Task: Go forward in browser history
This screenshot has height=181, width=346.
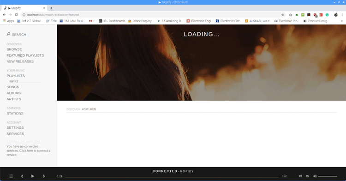Action: pyautogui.click(x=10, y=15)
